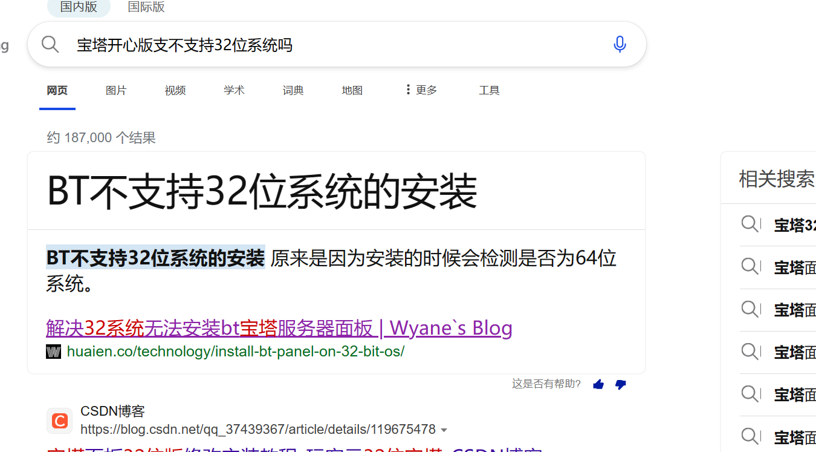Image resolution: width=816 pixels, height=452 pixels.
Task: Open the blog.csdn.net article URL
Action: [258, 430]
